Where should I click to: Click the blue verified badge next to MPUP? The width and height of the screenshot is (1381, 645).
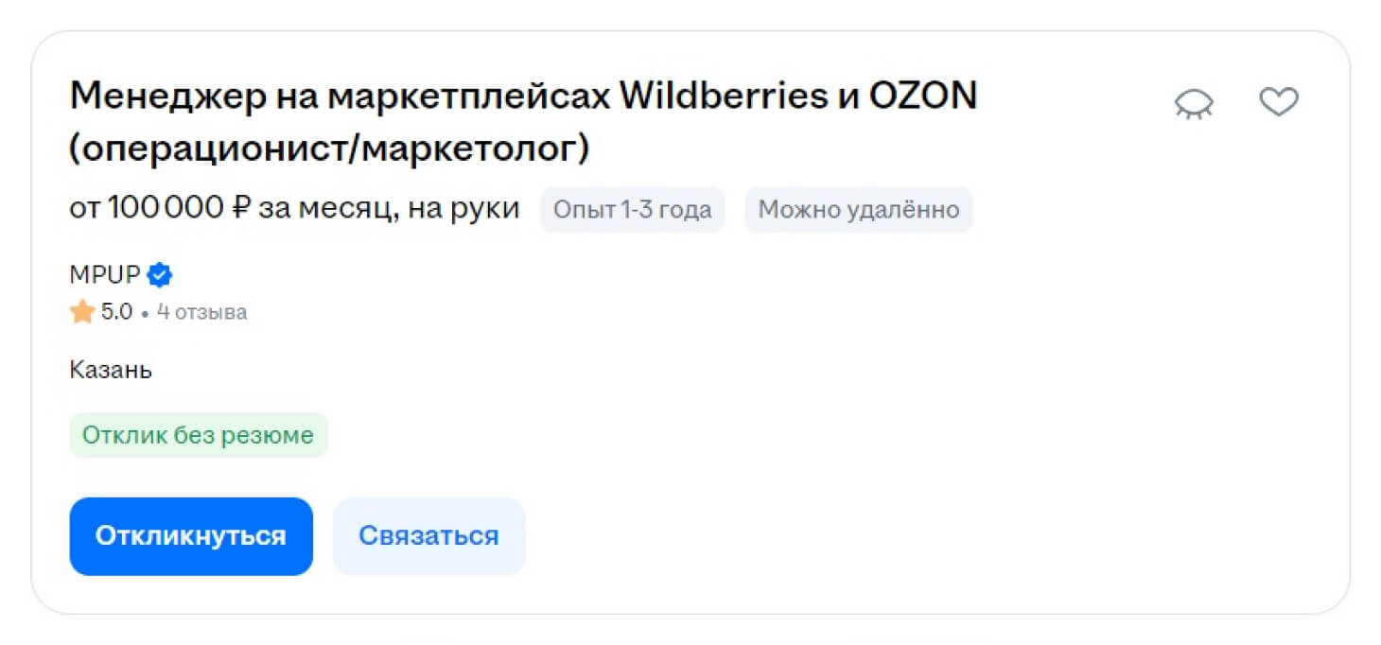pos(160,275)
